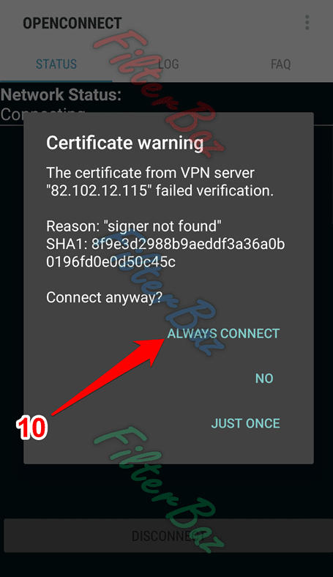Screen dimensions: 333x577
Task: Click the green FilterBaz watermark
Action: click(x=158, y=489)
